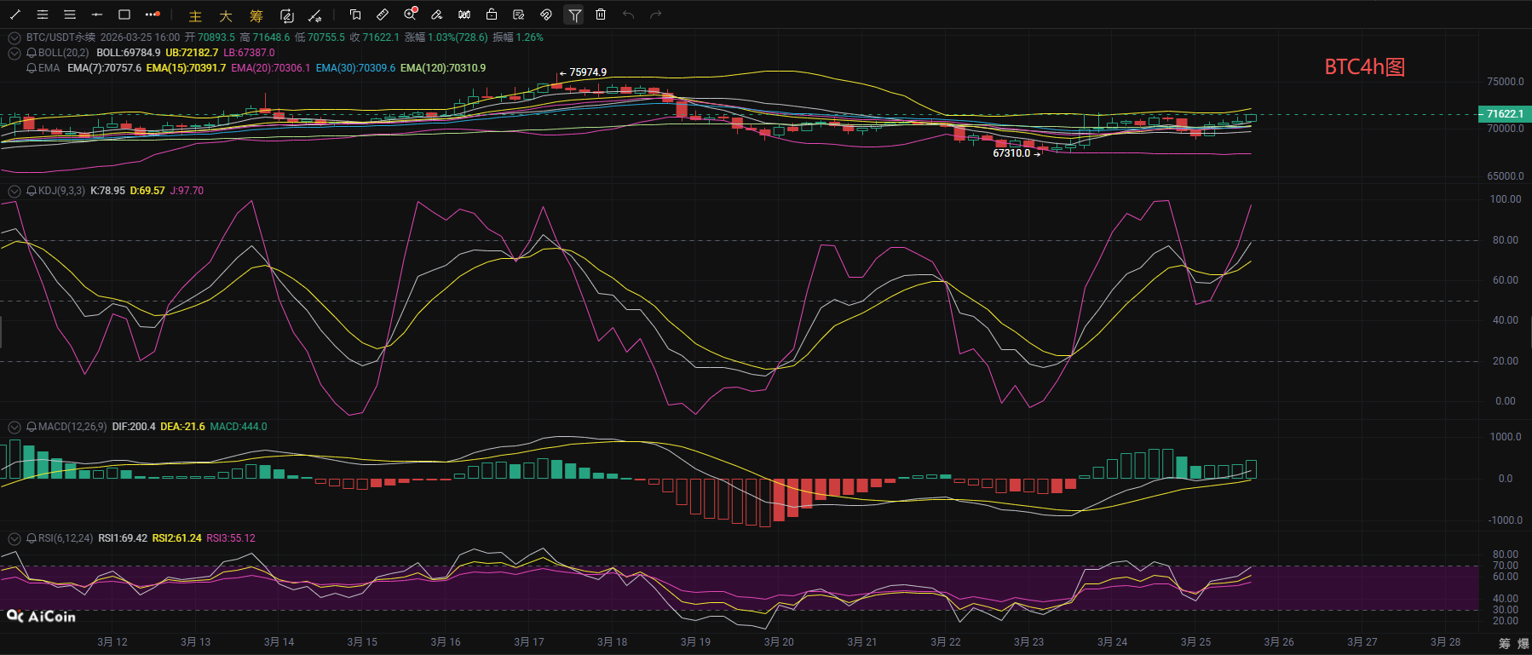The image size is (1532, 655).
Task: Collapse the MACD(12,26,9) indicator panel
Action: pyautogui.click(x=14, y=427)
